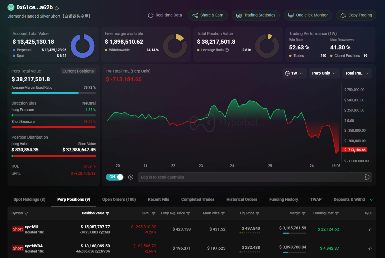This screenshot has width=385, height=258.
Task: Sort by uPnL column icon
Action: coord(154,214)
